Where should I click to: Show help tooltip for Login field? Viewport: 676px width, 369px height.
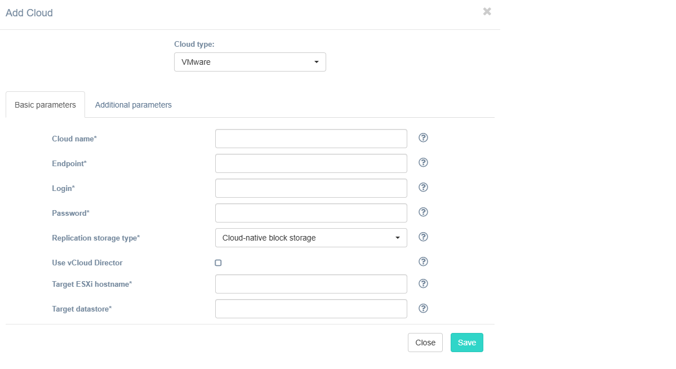pos(424,188)
